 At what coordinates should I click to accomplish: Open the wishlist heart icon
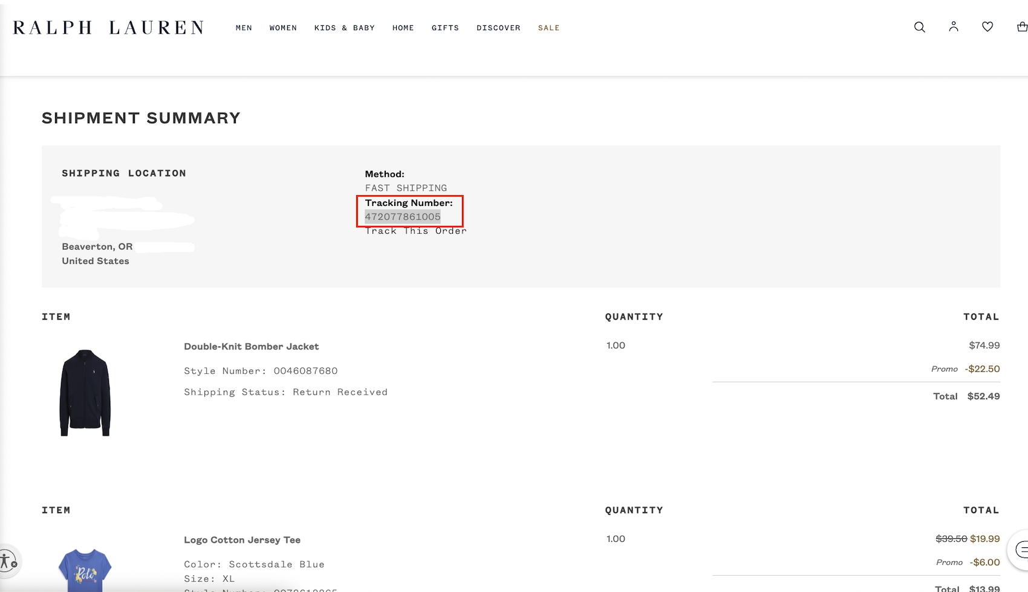(x=987, y=27)
